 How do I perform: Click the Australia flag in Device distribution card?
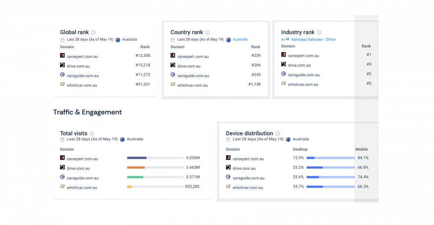288,139
